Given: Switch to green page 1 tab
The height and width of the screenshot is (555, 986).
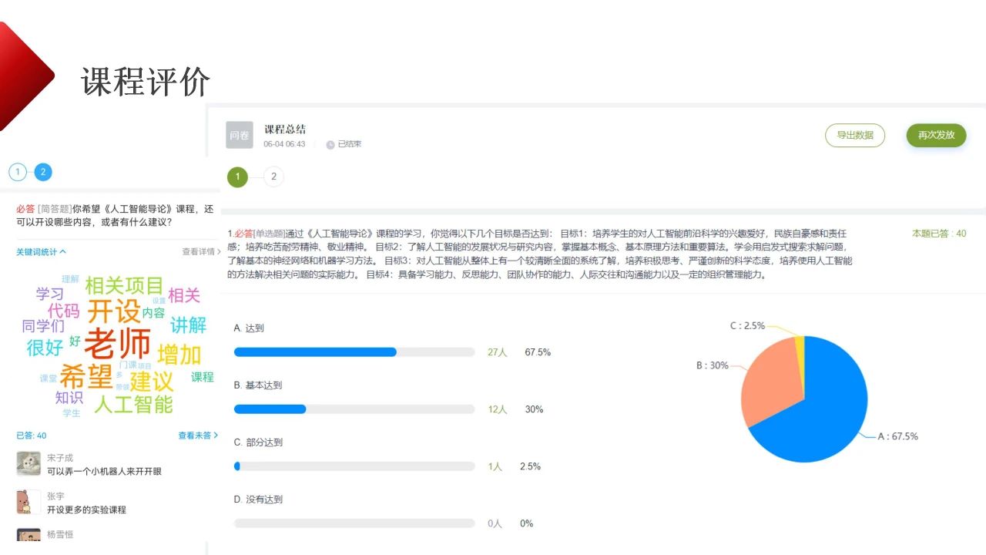Looking at the screenshot, I should tap(237, 177).
